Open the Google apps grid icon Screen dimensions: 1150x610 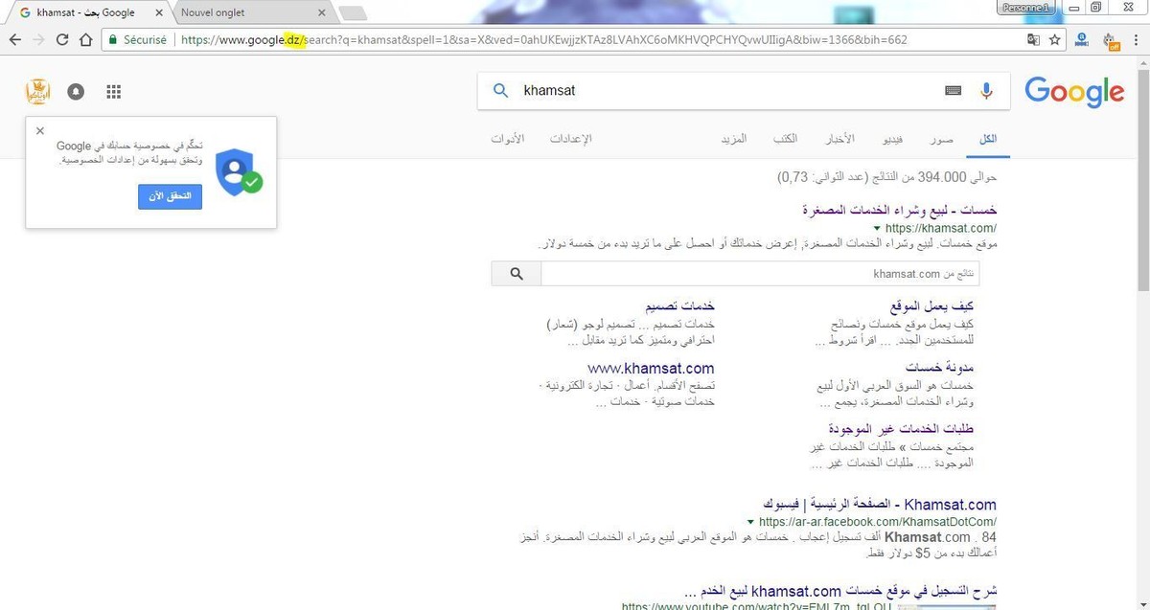click(x=113, y=92)
